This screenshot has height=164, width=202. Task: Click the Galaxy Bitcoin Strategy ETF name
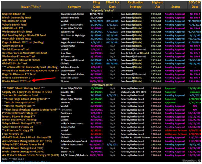[x=18, y=127]
